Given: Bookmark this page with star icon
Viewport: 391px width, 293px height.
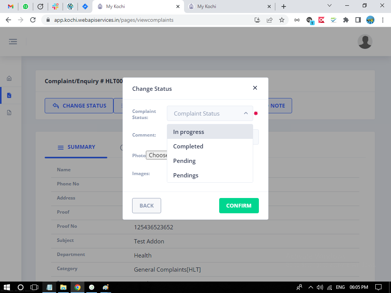Looking at the screenshot, I should pyautogui.click(x=282, y=20).
